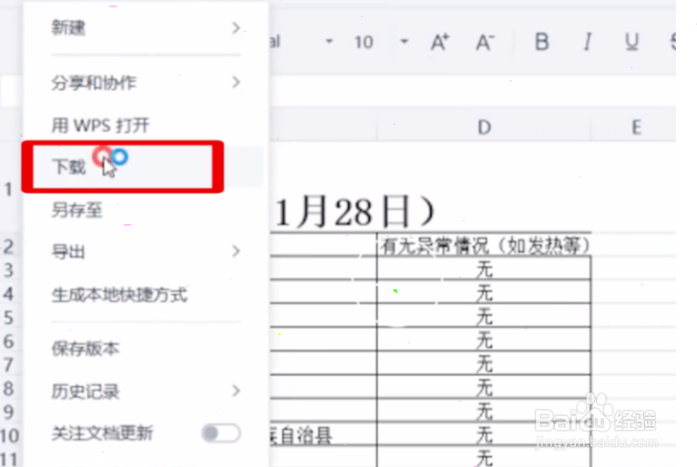
Task: Click the 另存至 menu option
Action: click(x=77, y=209)
